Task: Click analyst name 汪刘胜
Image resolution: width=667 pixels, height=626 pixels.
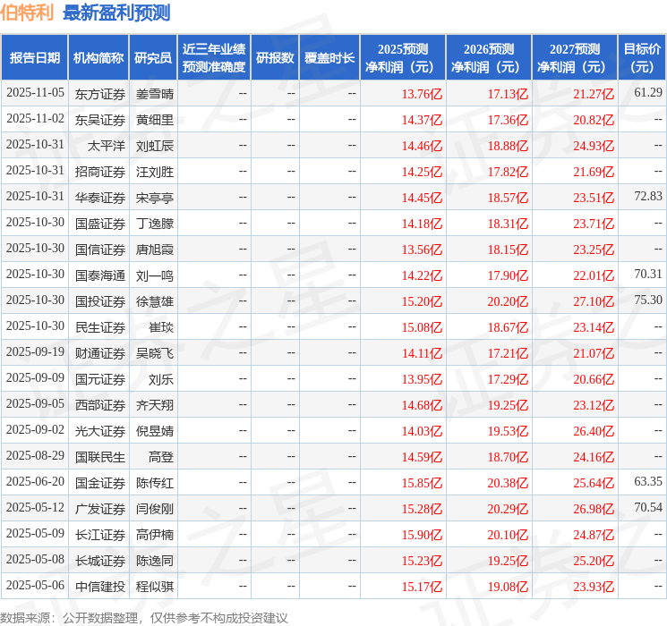Action: [x=154, y=172]
